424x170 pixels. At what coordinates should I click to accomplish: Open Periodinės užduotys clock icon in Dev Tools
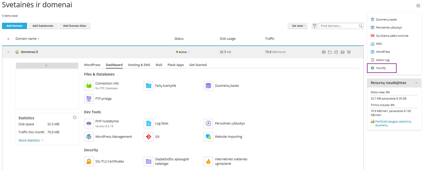(x=208, y=123)
